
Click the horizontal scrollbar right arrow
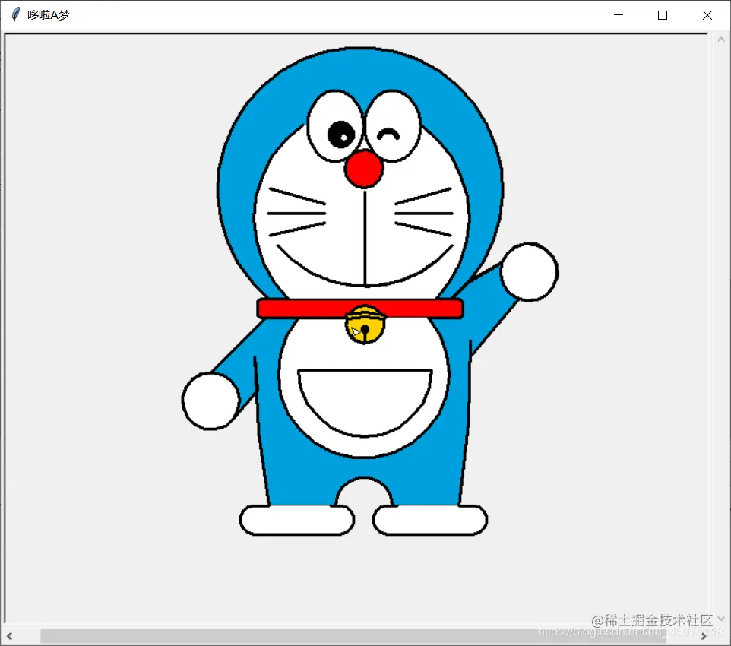click(704, 635)
